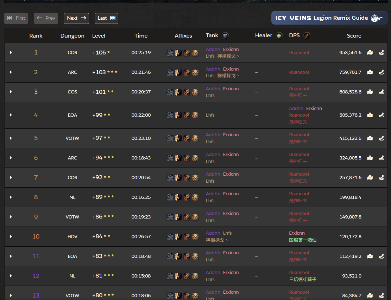Open share icon for rank 1 run
This screenshot has width=391, height=300.
(381, 53)
